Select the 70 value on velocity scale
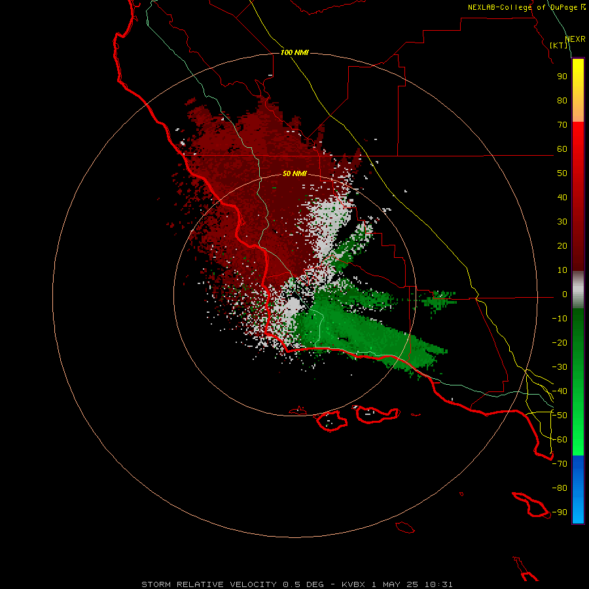The image size is (589, 589). tap(562, 125)
